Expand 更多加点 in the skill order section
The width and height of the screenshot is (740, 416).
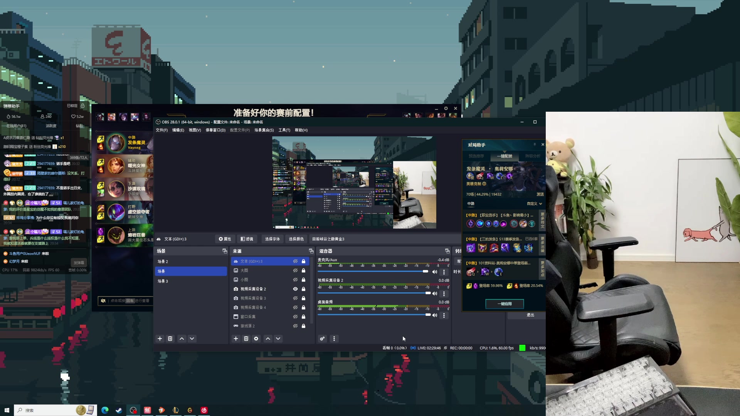[542, 269]
